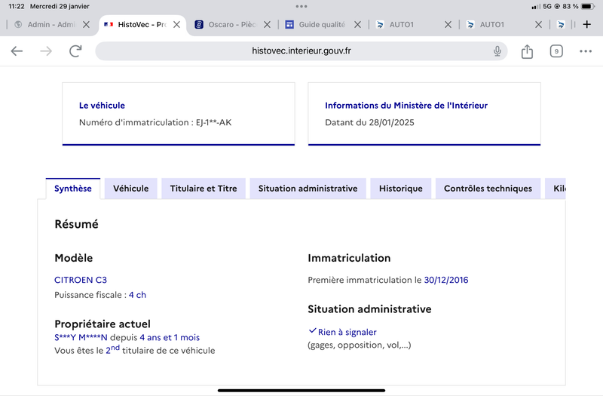The width and height of the screenshot is (603, 396).
Task: Tap the battery indicator in status bar
Action: pyautogui.click(x=588, y=6)
